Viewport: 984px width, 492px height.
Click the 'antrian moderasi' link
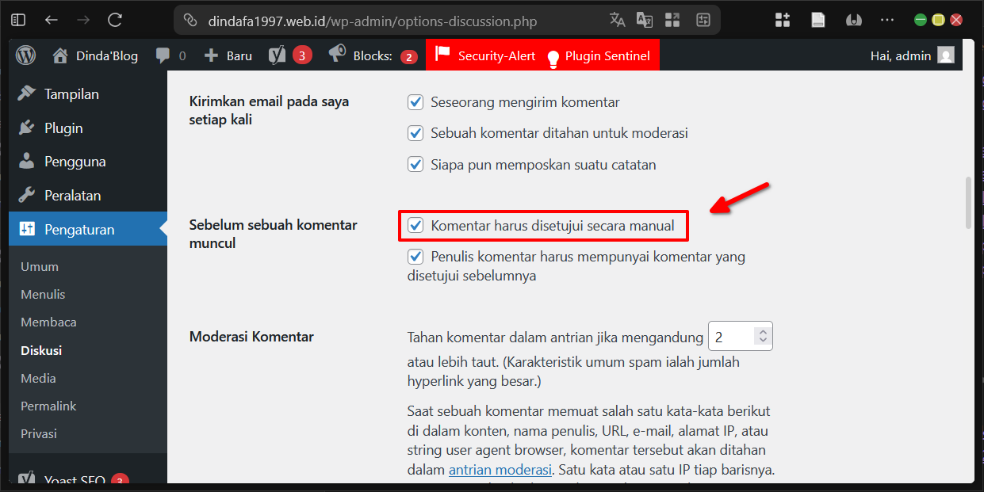click(500, 469)
